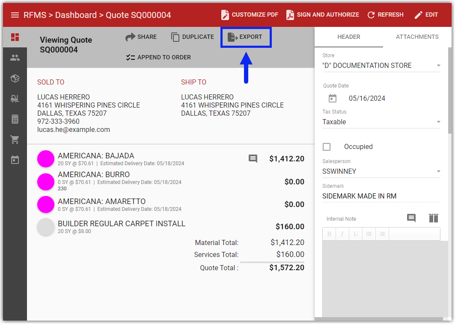Open inventory via the forklift sidebar icon

(15, 99)
